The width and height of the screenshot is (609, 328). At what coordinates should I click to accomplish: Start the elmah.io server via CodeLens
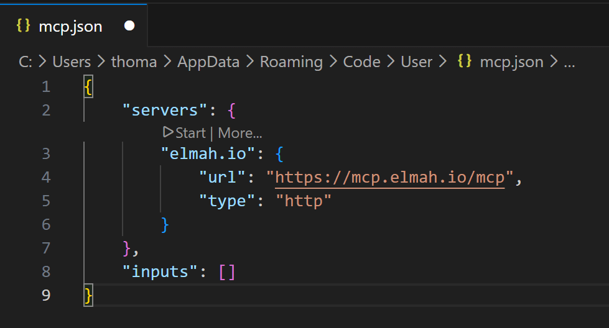click(190, 133)
